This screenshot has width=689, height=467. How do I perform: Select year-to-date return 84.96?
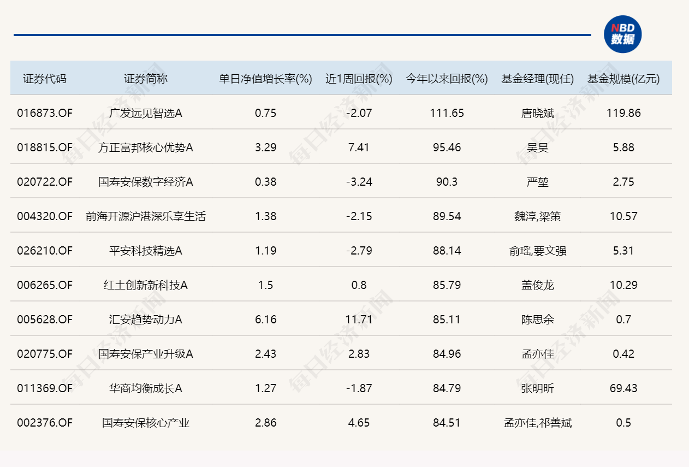coord(447,354)
